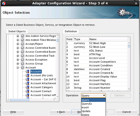This screenshot has width=140, height=116.
Task: Choose Insert from the Operation list
Action: point(93,107)
